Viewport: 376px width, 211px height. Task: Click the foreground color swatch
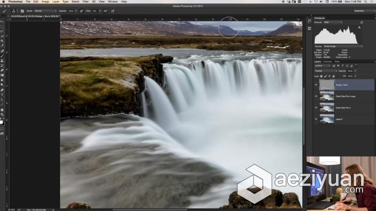[x=1, y=122]
